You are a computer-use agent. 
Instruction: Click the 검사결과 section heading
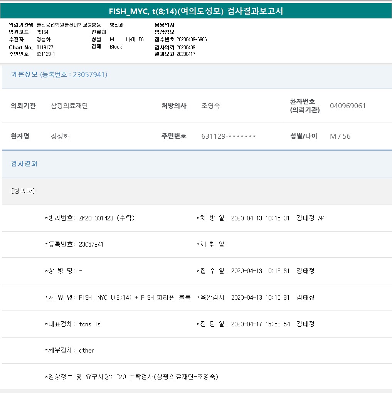(24, 164)
